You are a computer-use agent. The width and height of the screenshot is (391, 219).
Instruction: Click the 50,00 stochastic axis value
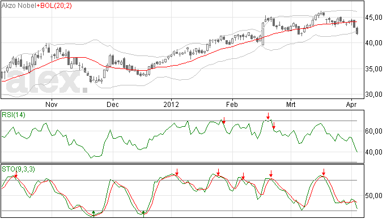coord(373,196)
